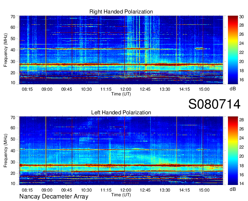
Task: Click the 15:00 tick on lower time axis
Action: pyautogui.click(x=204, y=190)
